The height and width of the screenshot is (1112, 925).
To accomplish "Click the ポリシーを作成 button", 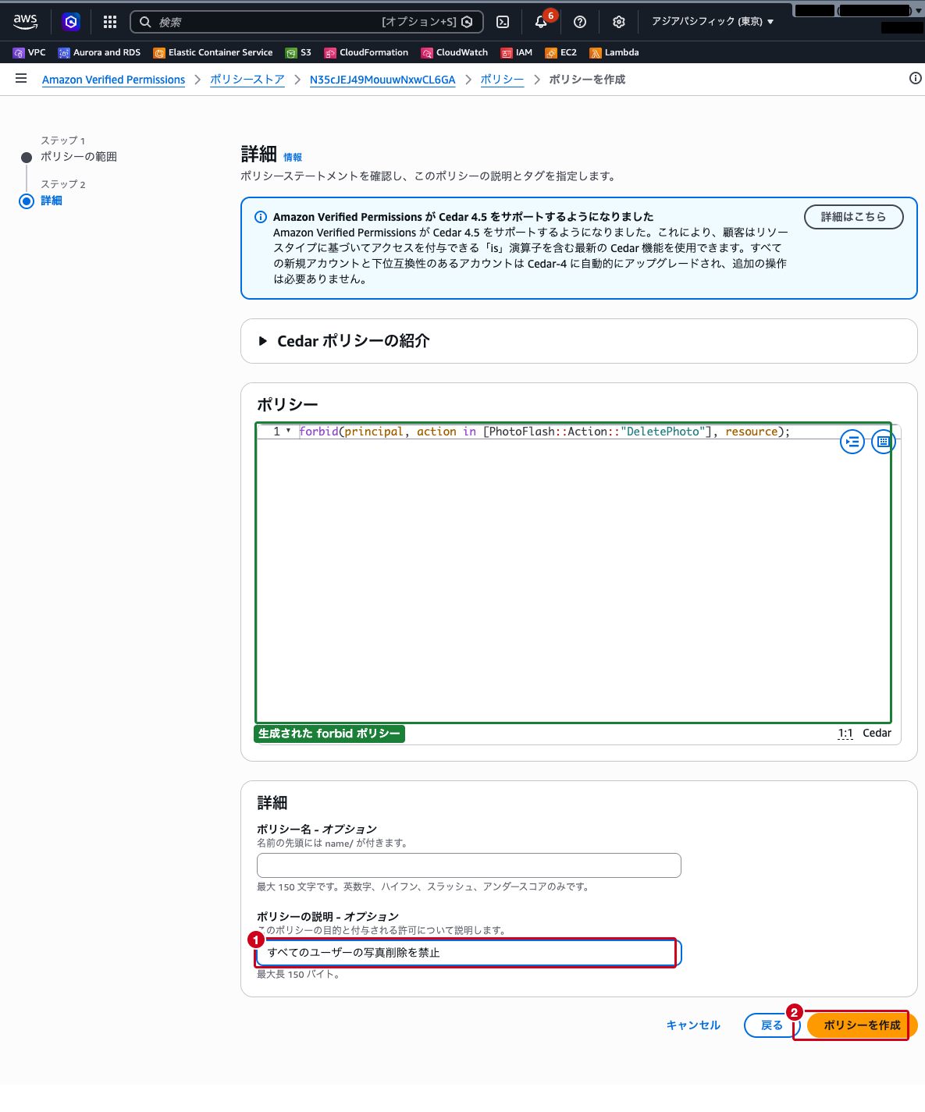I will [862, 1025].
